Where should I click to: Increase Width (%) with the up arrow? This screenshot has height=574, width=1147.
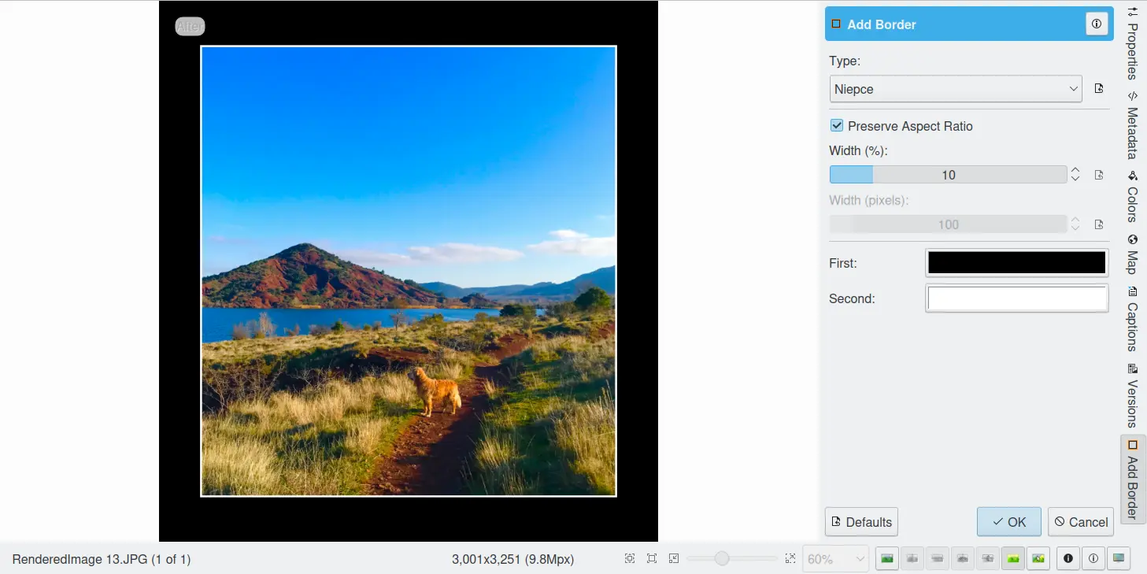(1075, 170)
